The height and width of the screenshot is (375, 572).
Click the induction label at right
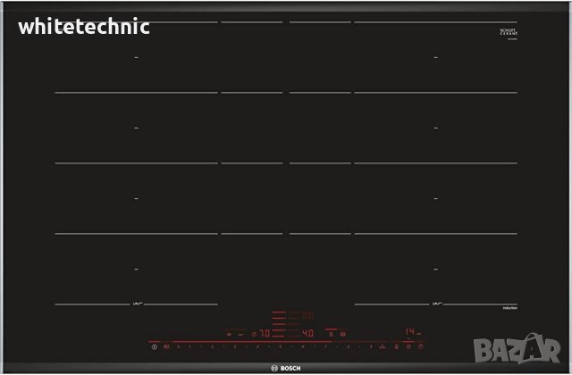point(509,308)
